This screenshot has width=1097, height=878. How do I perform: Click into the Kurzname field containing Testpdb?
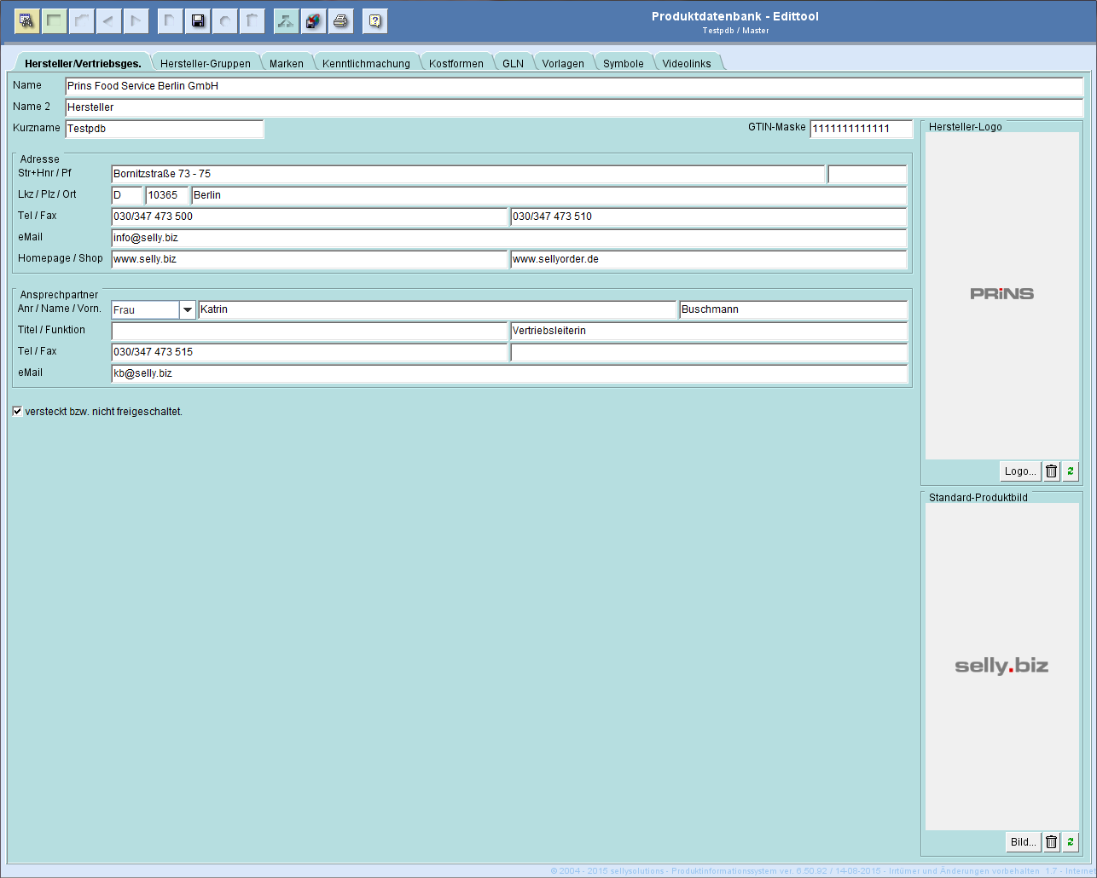[164, 129]
